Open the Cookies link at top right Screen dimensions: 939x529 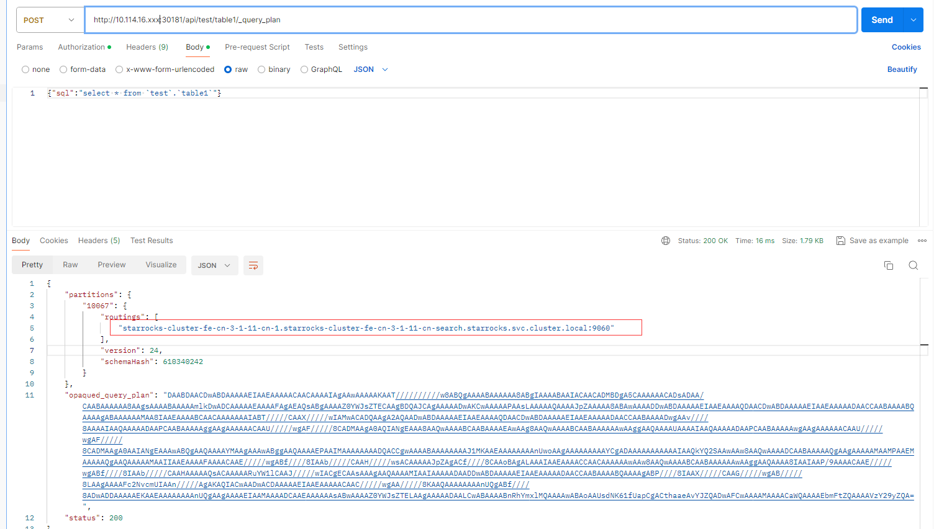[906, 47]
